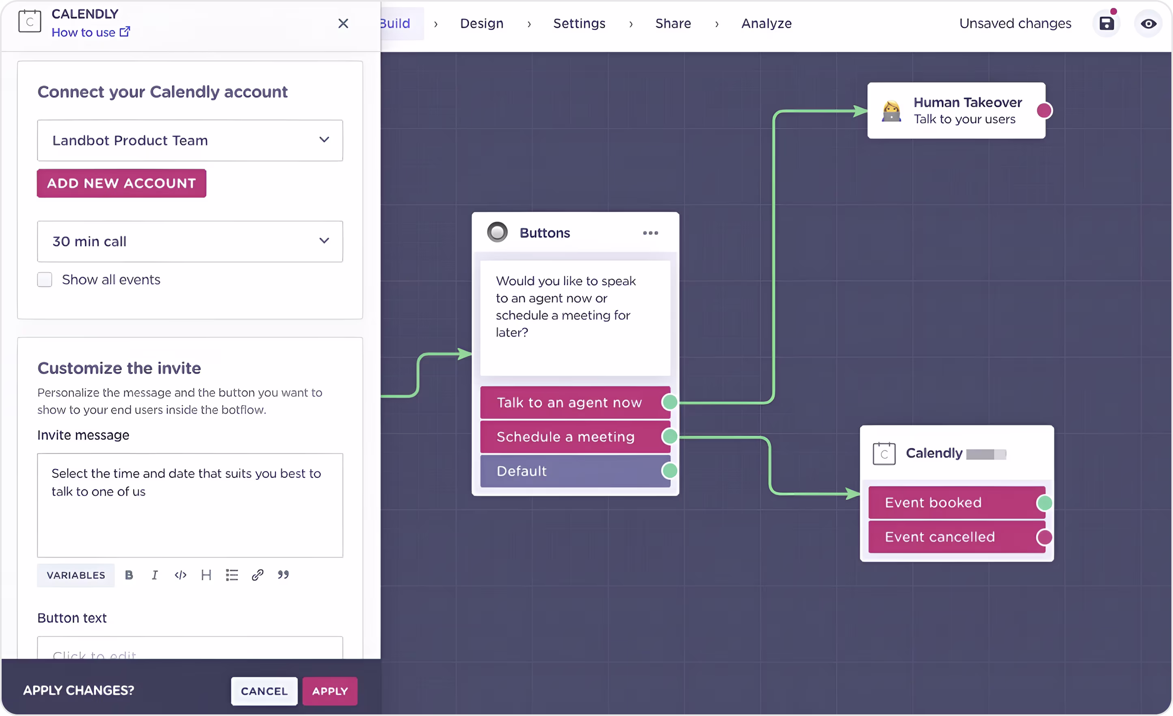Click the Event booked connector dot

click(1045, 503)
